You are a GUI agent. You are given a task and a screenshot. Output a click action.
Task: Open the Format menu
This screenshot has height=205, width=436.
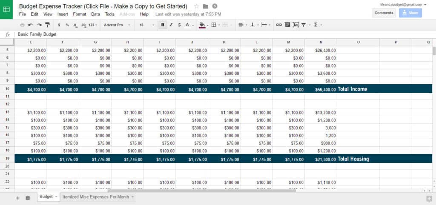point(80,14)
